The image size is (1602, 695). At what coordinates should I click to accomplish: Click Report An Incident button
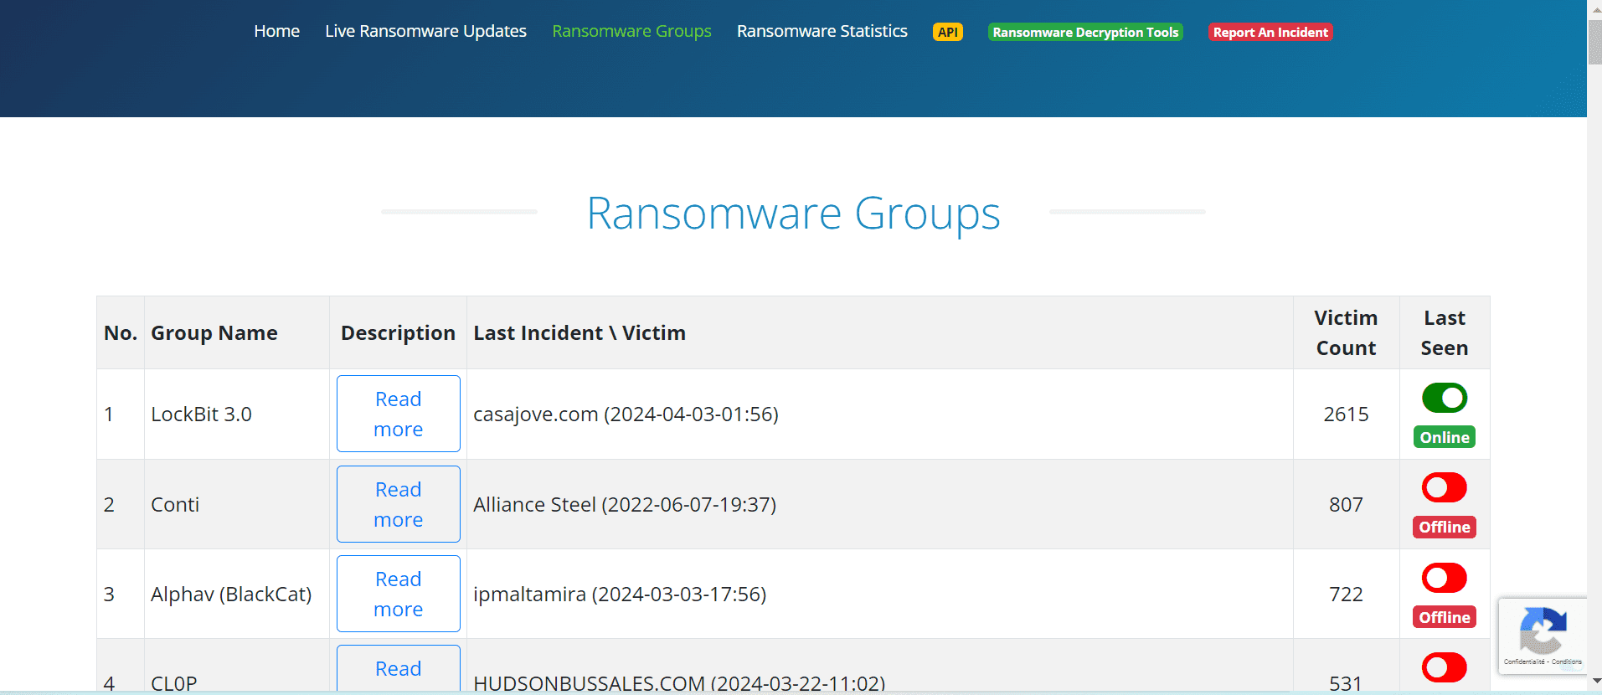coord(1270,32)
